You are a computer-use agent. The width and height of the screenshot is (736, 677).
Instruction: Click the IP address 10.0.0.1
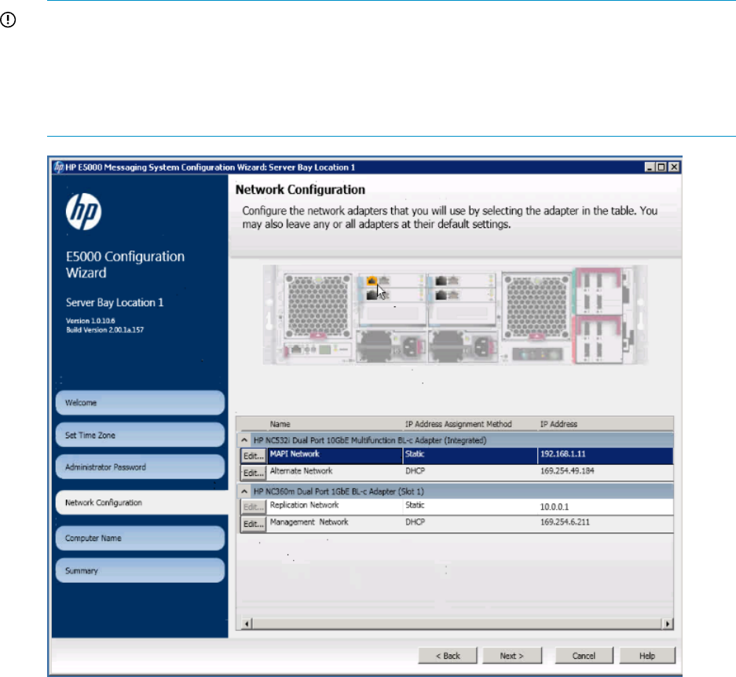point(555,507)
